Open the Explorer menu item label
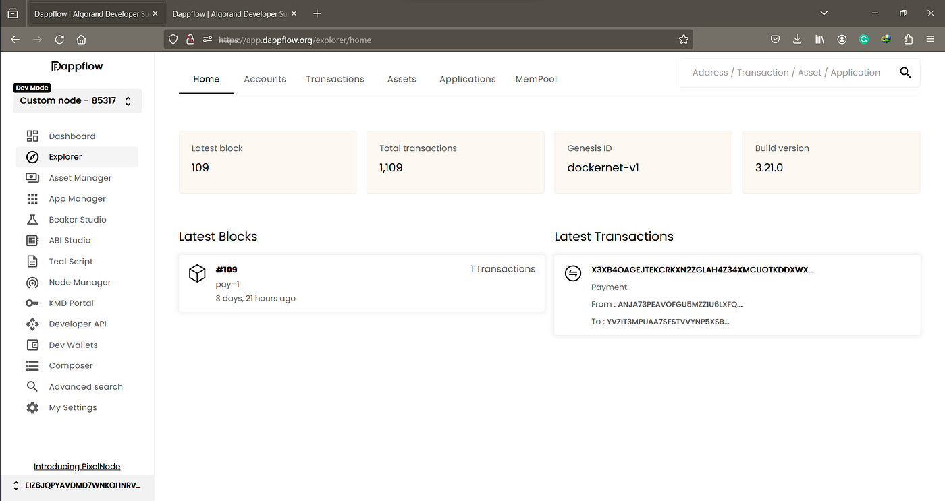The image size is (945, 501). coord(65,157)
